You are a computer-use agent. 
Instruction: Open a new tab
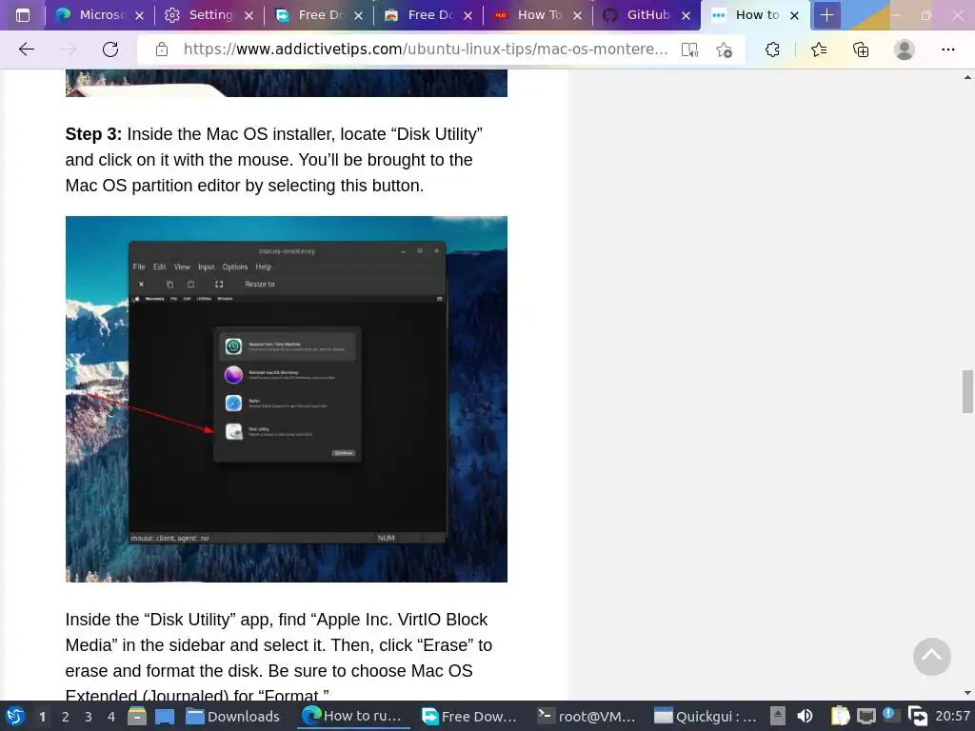pos(826,15)
